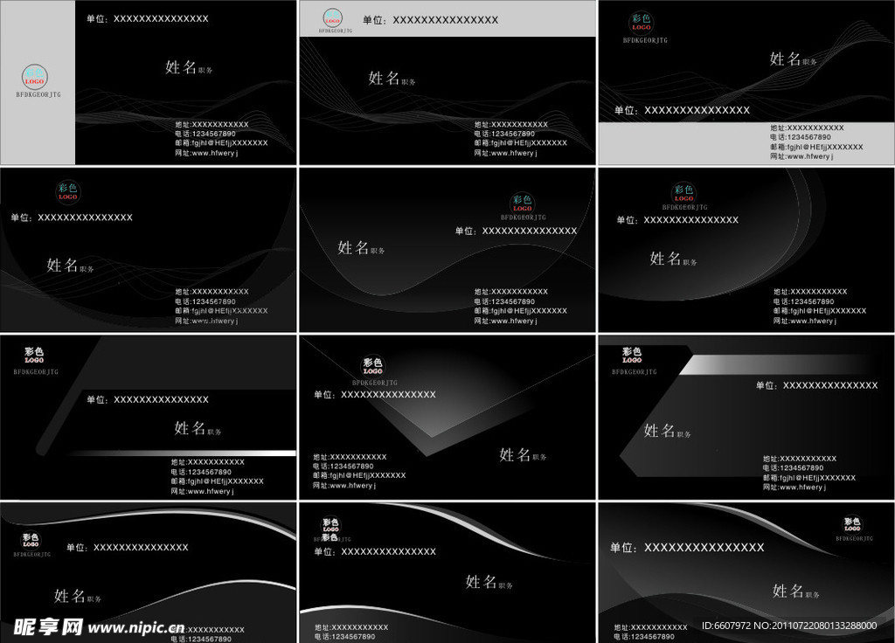Viewport: 895px width, 643px height.
Task: Click the white logo beside the silver gradient bar
Action: click(632, 355)
